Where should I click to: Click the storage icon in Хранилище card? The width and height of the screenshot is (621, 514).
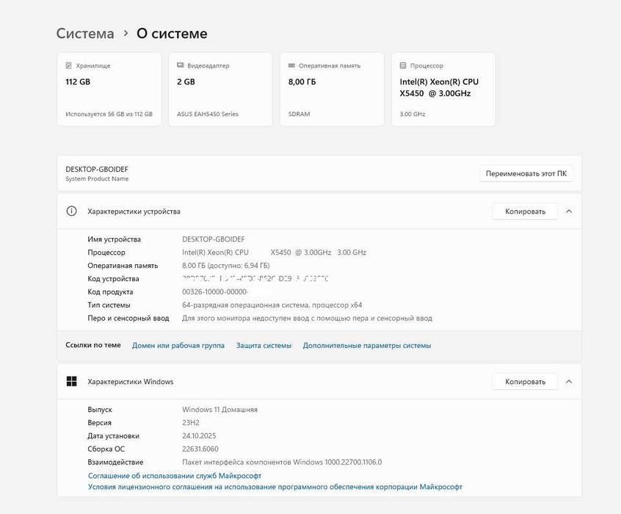[x=68, y=65]
